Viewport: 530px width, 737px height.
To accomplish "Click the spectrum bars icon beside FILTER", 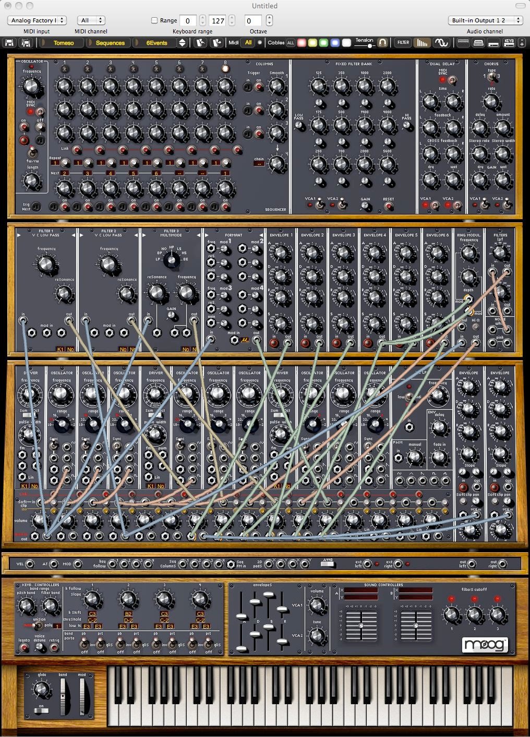I will [x=422, y=43].
